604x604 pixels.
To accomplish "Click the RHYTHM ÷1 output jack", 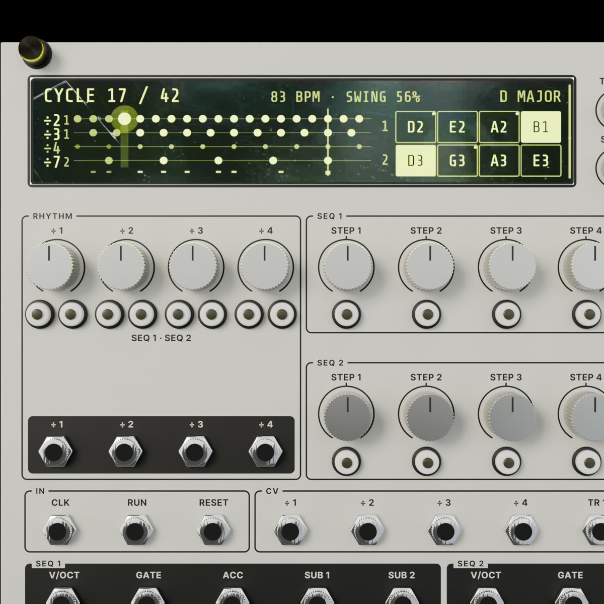I will click(x=55, y=451).
